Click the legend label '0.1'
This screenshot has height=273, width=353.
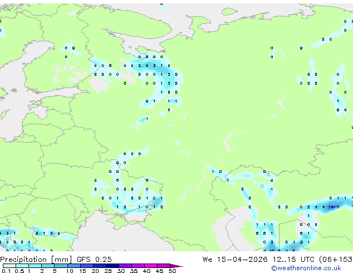pos(6,271)
